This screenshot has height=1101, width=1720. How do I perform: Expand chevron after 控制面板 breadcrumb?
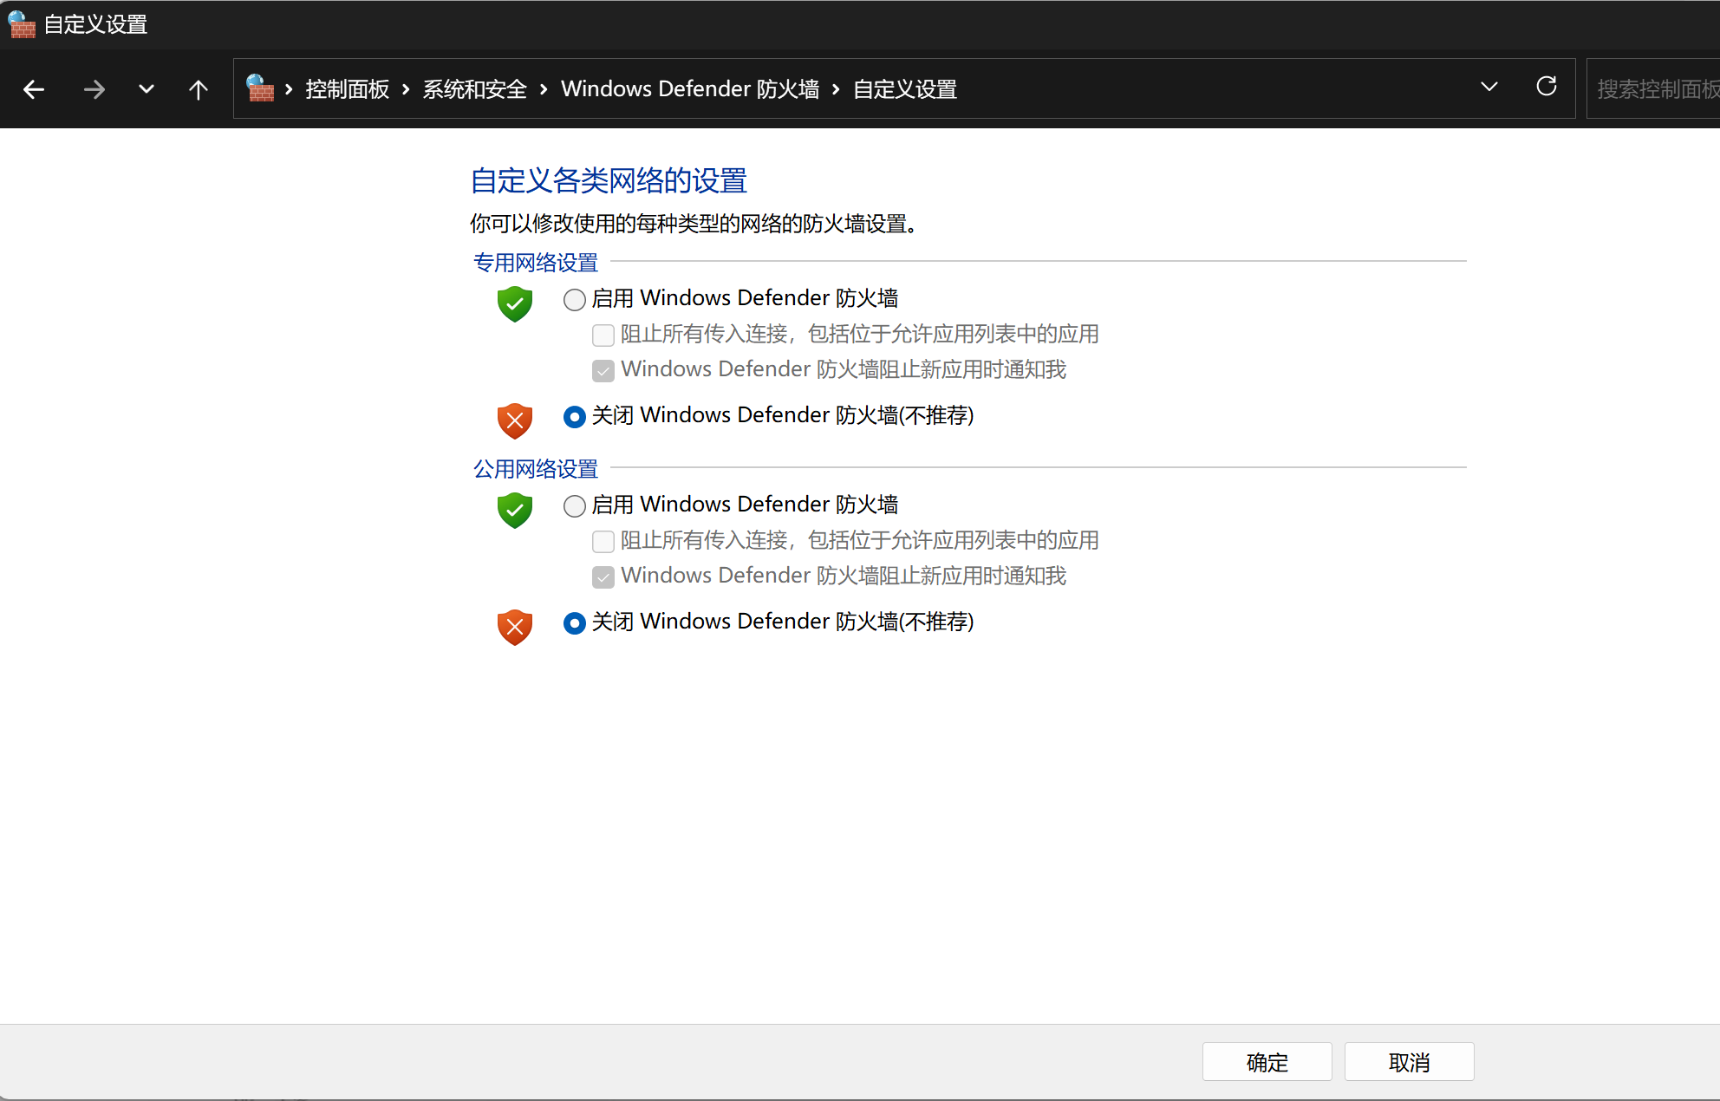pos(406,89)
